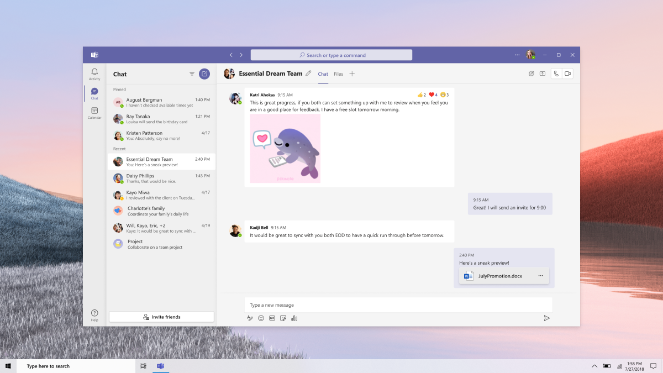Screen dimensions: 663x373
Task: Open JulyPromotion.docx more options menu
Action: (x=540, y=276)
